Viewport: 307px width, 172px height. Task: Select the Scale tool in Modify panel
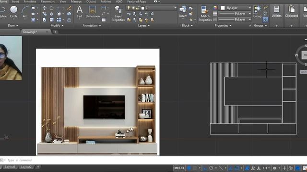[51, 20]
